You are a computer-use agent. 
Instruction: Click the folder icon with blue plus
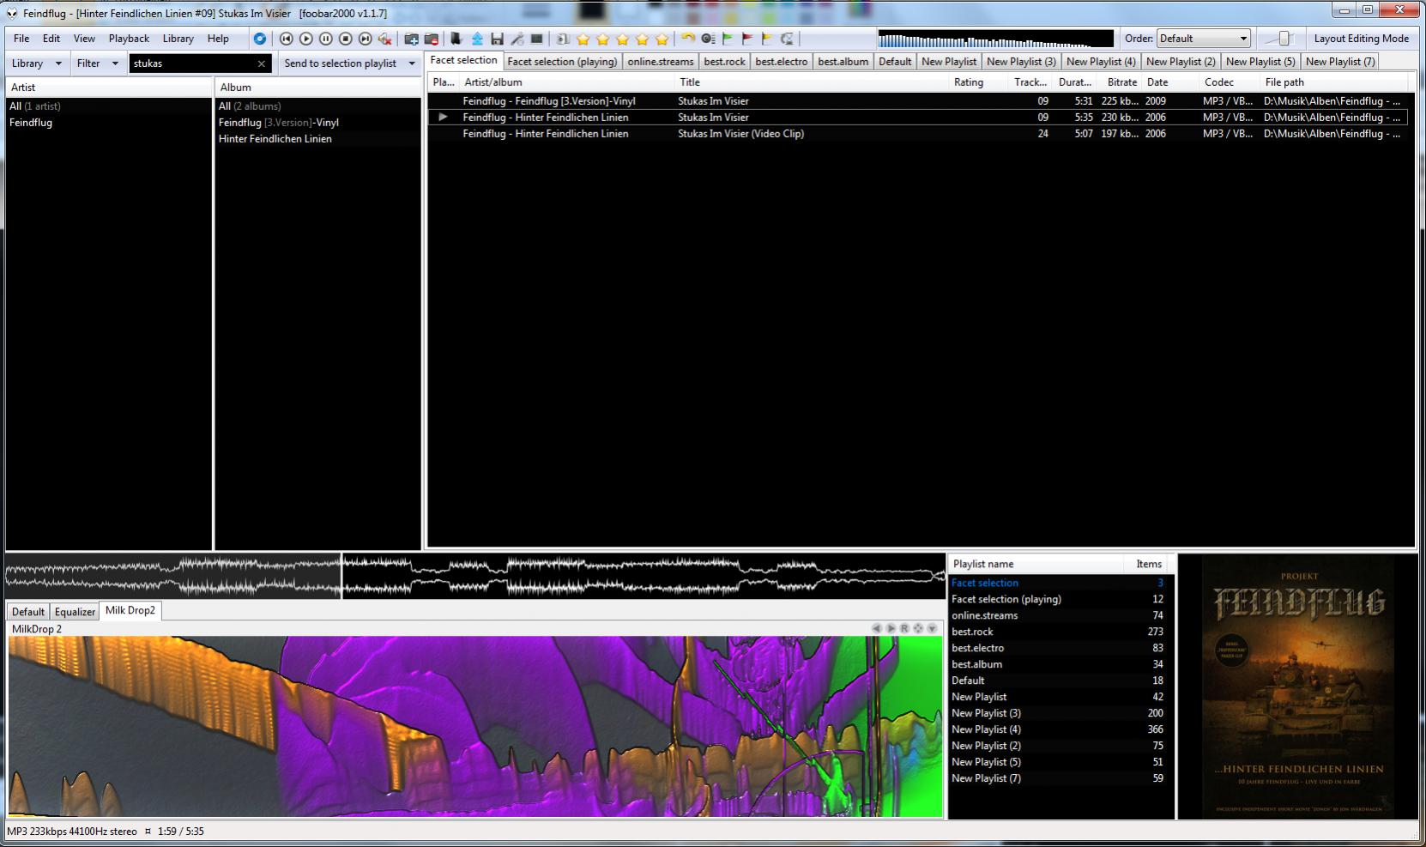click(412, 39)
